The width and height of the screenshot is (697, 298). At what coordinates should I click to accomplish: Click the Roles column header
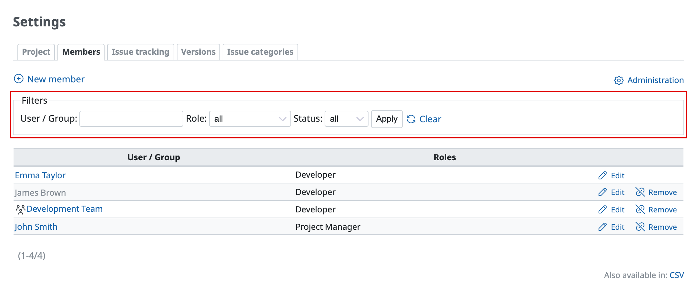coord(445,157)
